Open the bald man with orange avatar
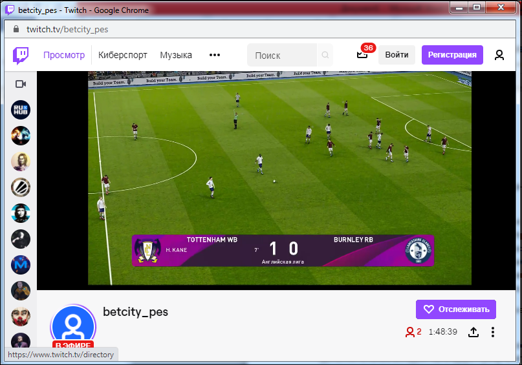 (x=21, y=291)
